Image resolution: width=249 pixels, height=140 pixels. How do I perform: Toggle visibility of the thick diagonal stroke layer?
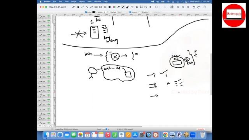(49, 105)
